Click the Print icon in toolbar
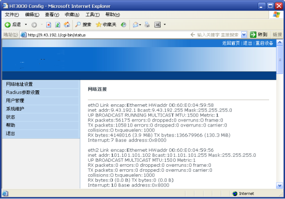Screen dimensions: 285x199 147,24
